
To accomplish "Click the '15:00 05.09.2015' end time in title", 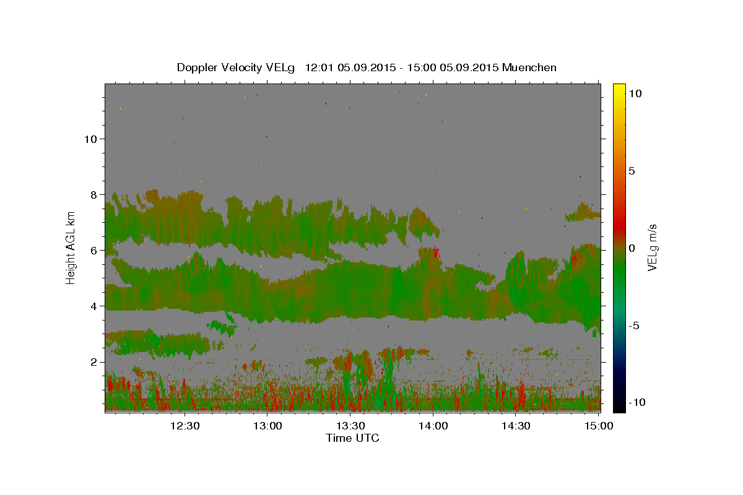I will point(451,67).
